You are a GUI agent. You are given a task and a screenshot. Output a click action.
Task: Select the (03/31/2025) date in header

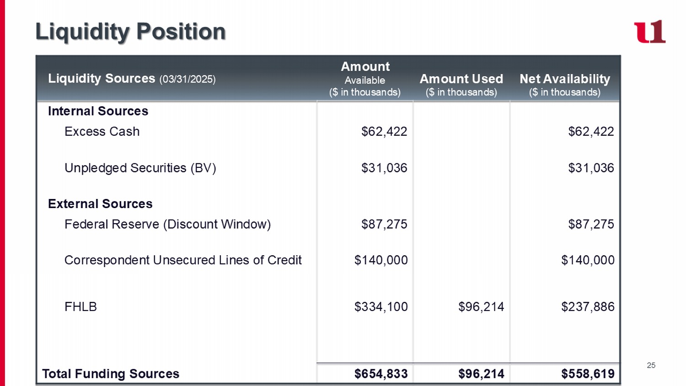pos(188,80)
